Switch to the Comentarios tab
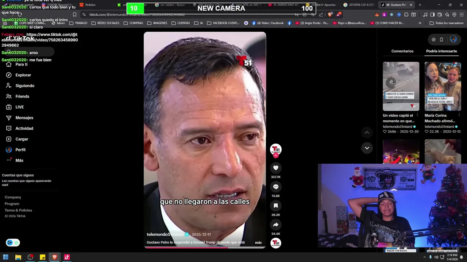 (x=402, y=51)
